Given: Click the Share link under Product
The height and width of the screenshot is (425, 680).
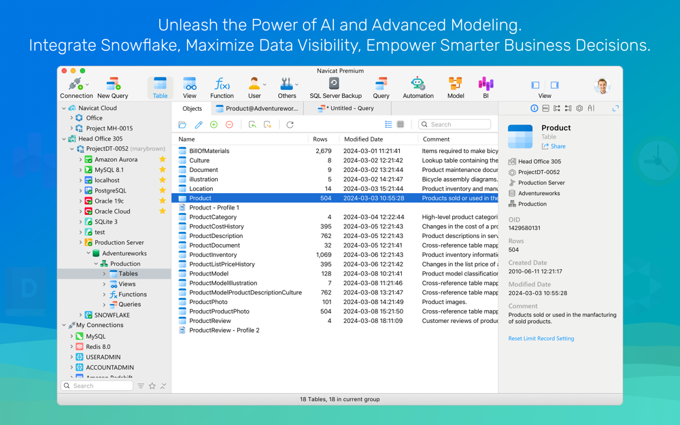Looking at the screenshot, I should coord(554,147).
